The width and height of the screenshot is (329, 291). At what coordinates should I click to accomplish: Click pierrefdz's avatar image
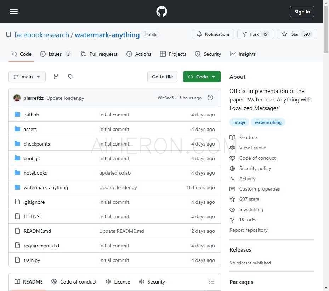[17, 98]
